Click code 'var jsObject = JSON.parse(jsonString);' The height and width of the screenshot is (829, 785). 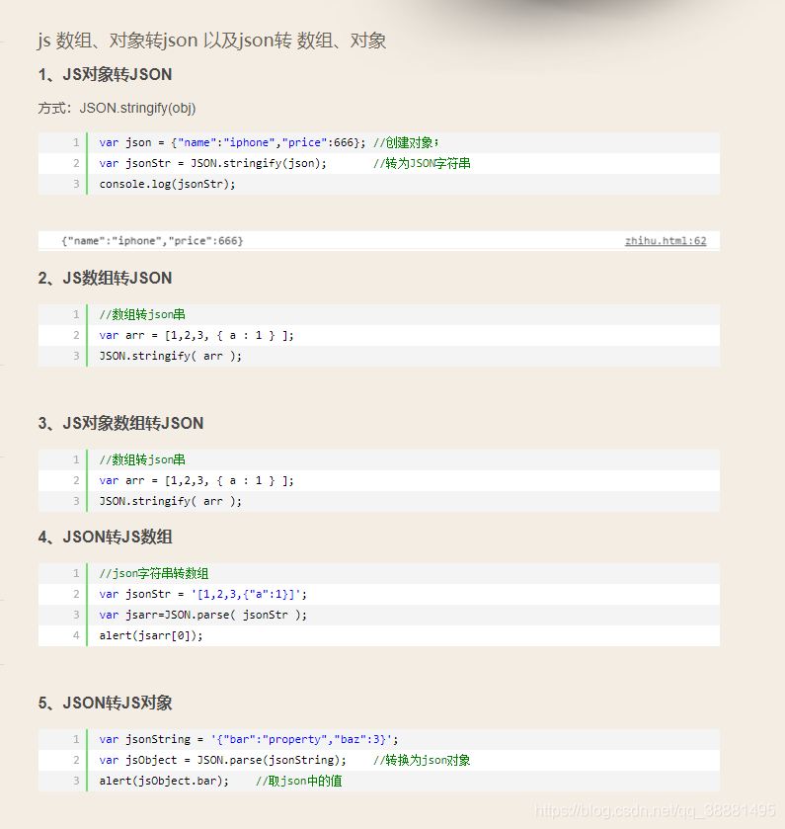click(222, 760)
